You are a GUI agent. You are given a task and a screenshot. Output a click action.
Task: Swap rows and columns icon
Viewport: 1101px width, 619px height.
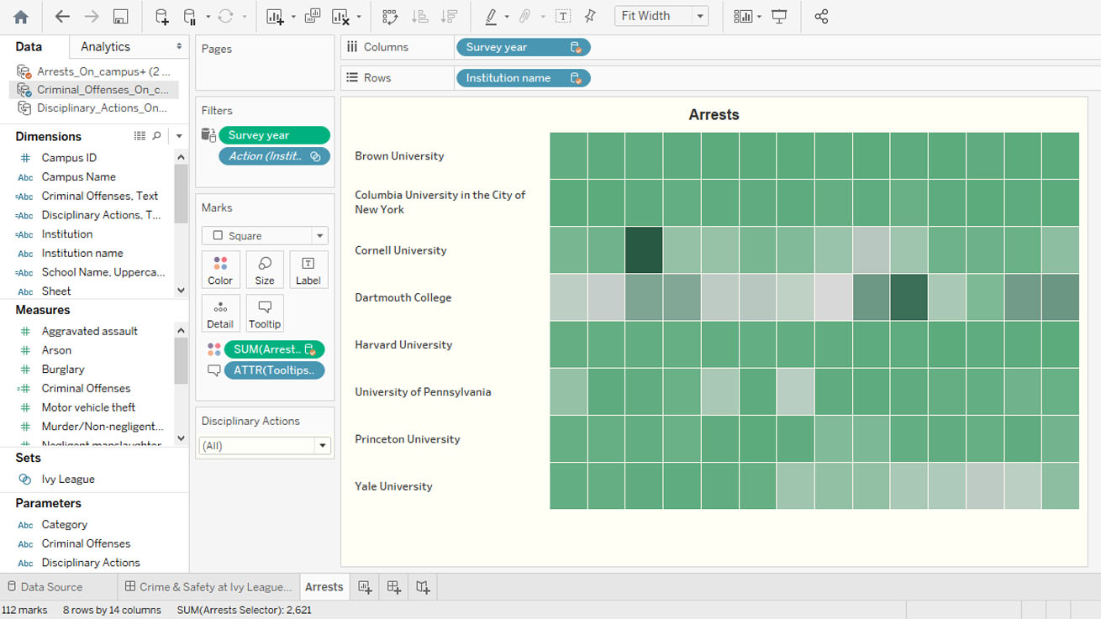coord(390,16)
